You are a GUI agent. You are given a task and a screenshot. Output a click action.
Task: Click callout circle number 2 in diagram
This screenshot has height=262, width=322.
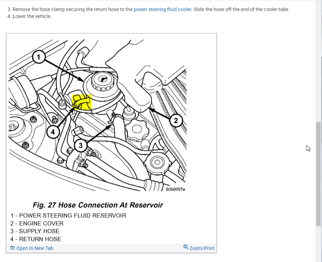[x=176, y=120]
